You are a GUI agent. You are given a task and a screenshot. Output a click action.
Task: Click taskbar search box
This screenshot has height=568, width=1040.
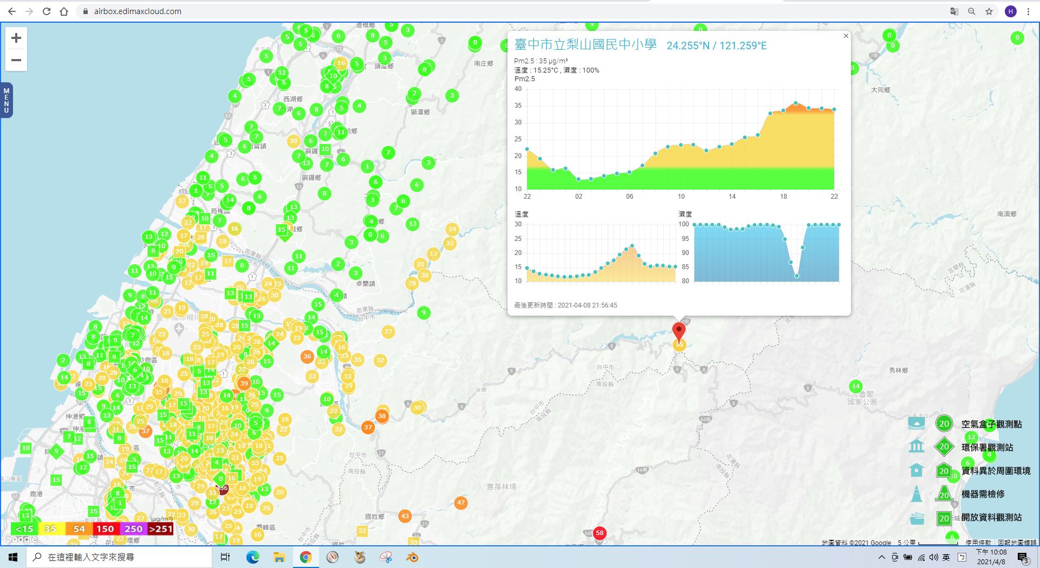click(119, 557)
